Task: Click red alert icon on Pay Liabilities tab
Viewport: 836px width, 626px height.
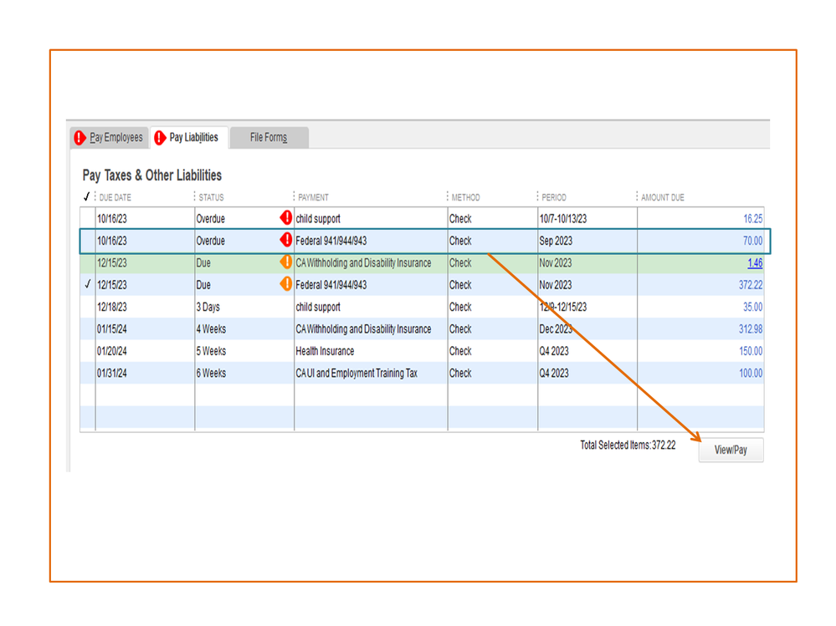Action: click(159, 138)
